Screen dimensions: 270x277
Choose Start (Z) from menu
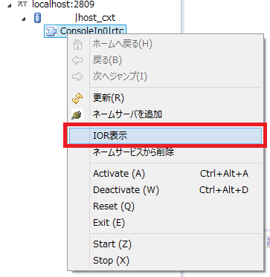click(165, 244)
